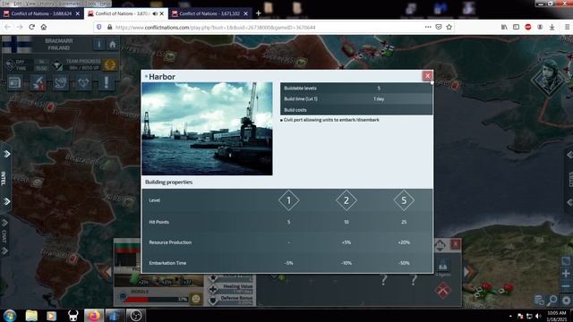Open the newspaper icon in player panel
Viewport: 573px width, 322px height.
point(14,83)
